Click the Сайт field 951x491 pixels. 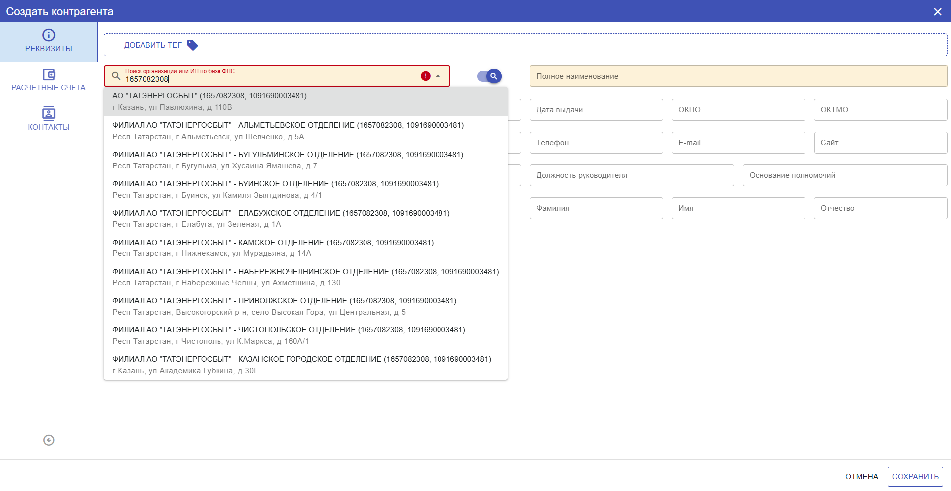coord(880,143)
